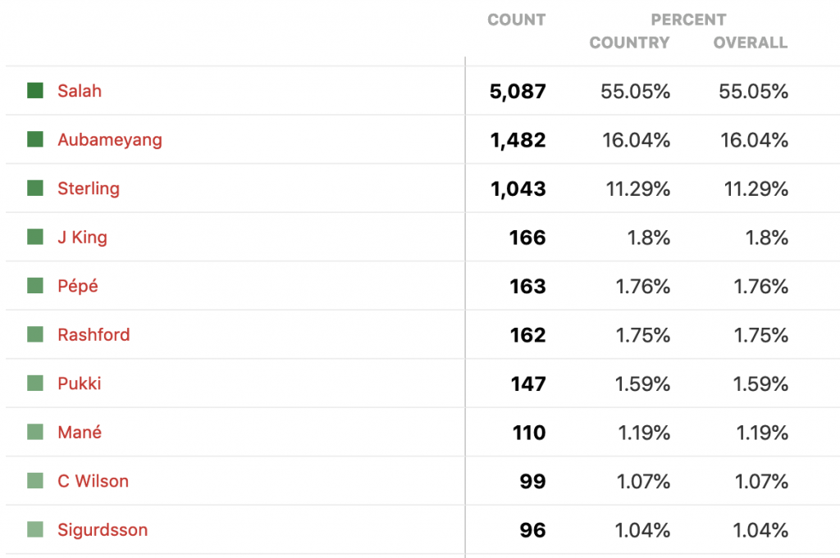The height and width of the screenshot is (558, 840).
Task: Click the color swatch next to Pukki
Action: [35, 383]
